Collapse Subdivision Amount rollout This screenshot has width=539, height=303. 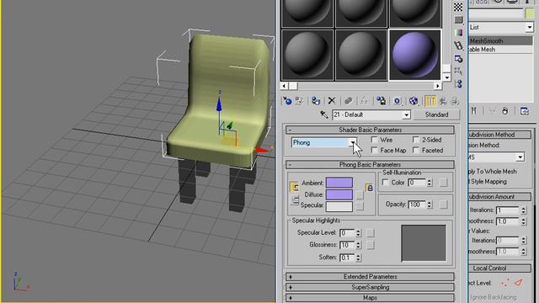499,197
